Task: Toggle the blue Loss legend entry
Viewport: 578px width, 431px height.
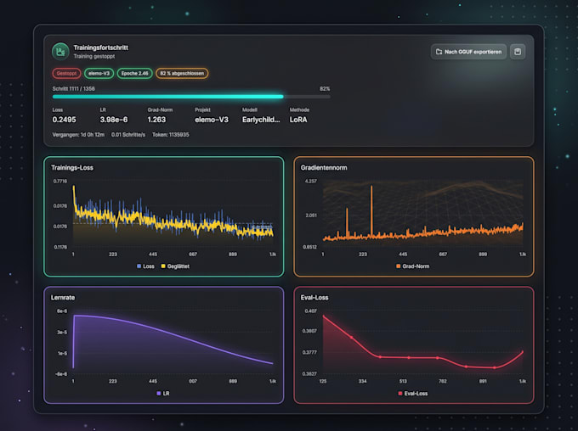Action: coord(145,266)
